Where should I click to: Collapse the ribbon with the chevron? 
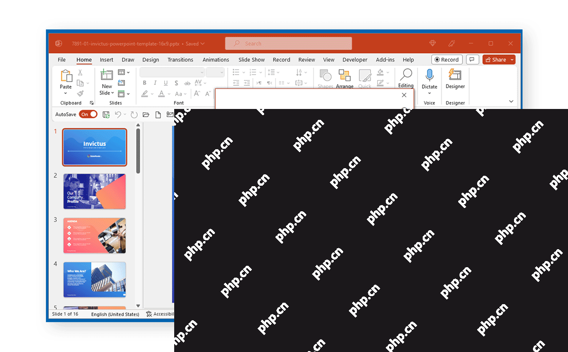[x=511, y=101]
